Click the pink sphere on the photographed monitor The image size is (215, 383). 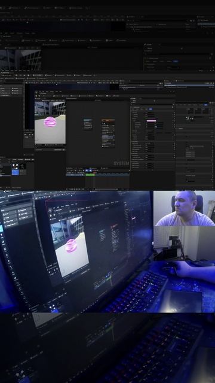point(71,245)
